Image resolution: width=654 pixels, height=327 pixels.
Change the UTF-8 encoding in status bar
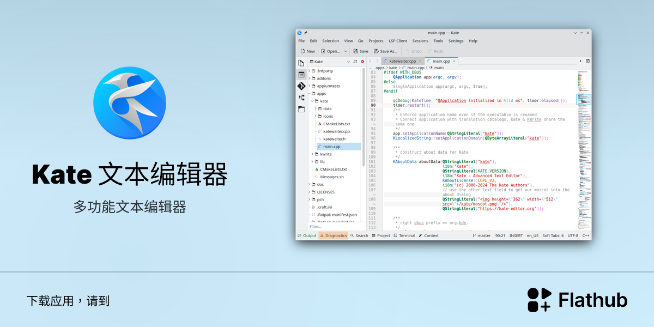pyautogui.click(x=573, y=235)
